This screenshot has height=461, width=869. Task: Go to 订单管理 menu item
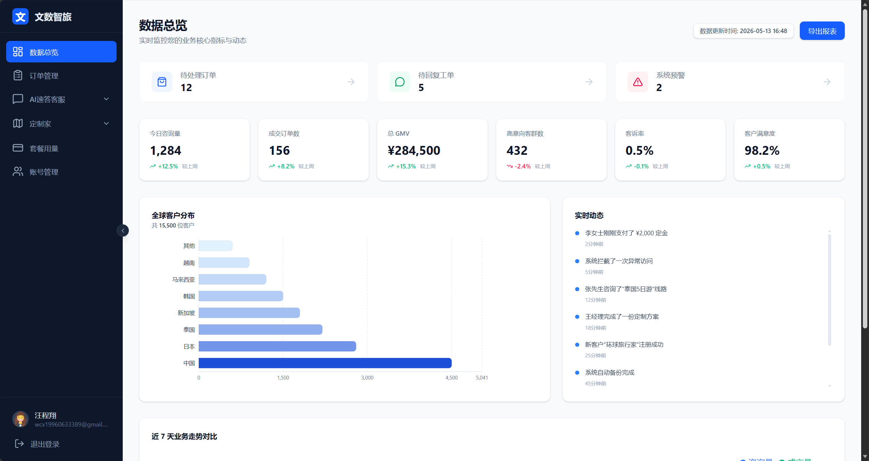point(61,75)
